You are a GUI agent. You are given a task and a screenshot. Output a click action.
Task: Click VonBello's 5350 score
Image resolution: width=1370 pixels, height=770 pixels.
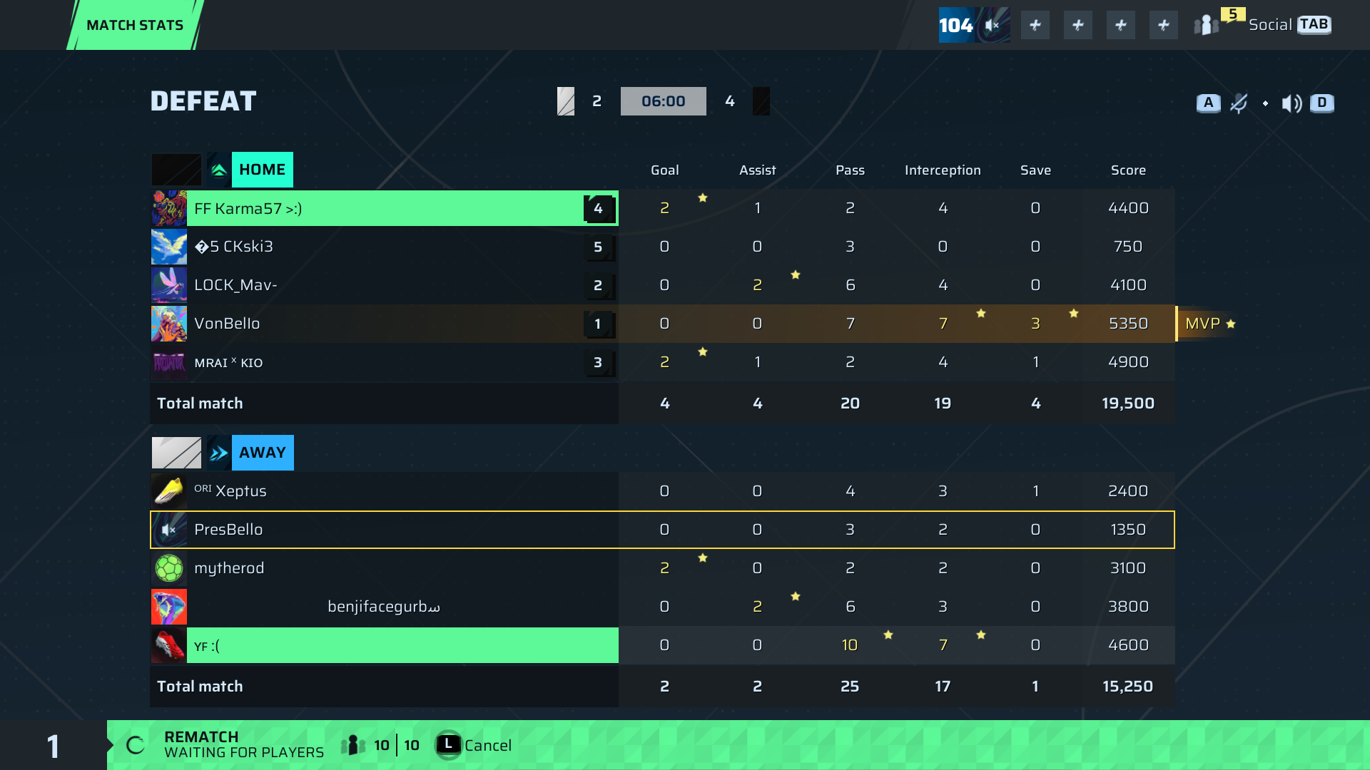click(x=1128, y=324)
